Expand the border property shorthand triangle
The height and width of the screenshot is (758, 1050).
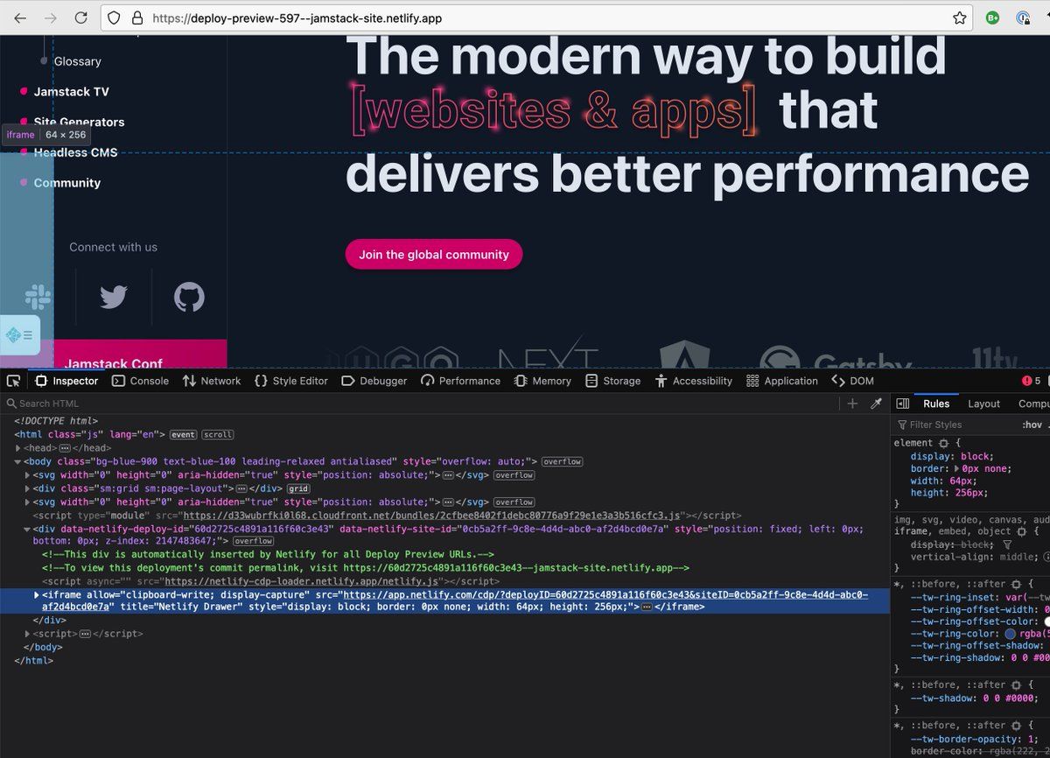957,468
